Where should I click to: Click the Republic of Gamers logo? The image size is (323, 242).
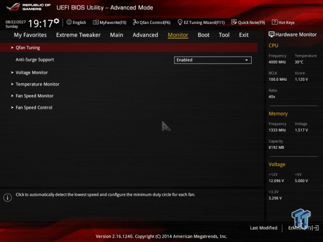pyautogui.click(x=29, y=7)
